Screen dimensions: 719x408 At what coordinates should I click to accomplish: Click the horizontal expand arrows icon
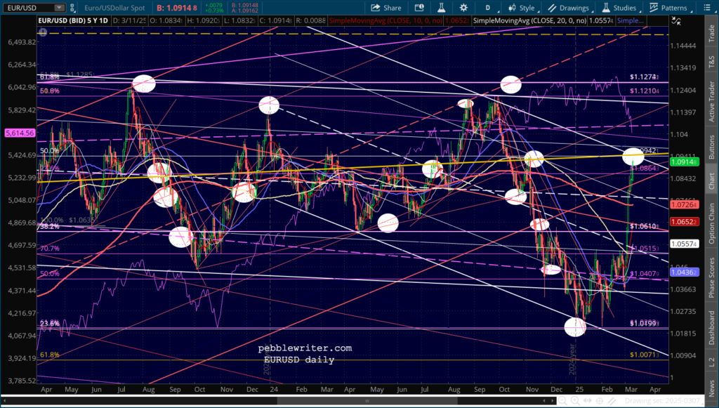pyautogui.click(x=588, y=401)
